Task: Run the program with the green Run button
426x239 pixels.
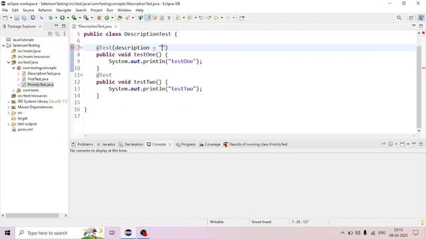Action: pos(62,18)
